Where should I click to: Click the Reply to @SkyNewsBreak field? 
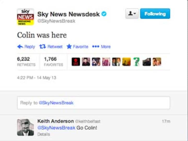pyautogui.click(x=93, y=103)
